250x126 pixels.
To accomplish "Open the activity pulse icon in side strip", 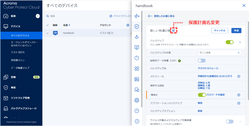I will [137, 16].
